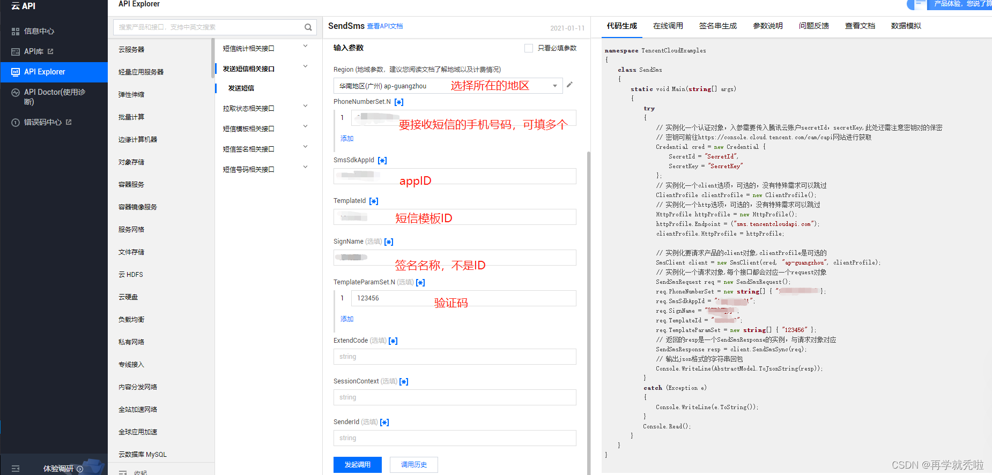Click the SenderId input field
This screenshot has width=992, height=475.
point(455,438)
